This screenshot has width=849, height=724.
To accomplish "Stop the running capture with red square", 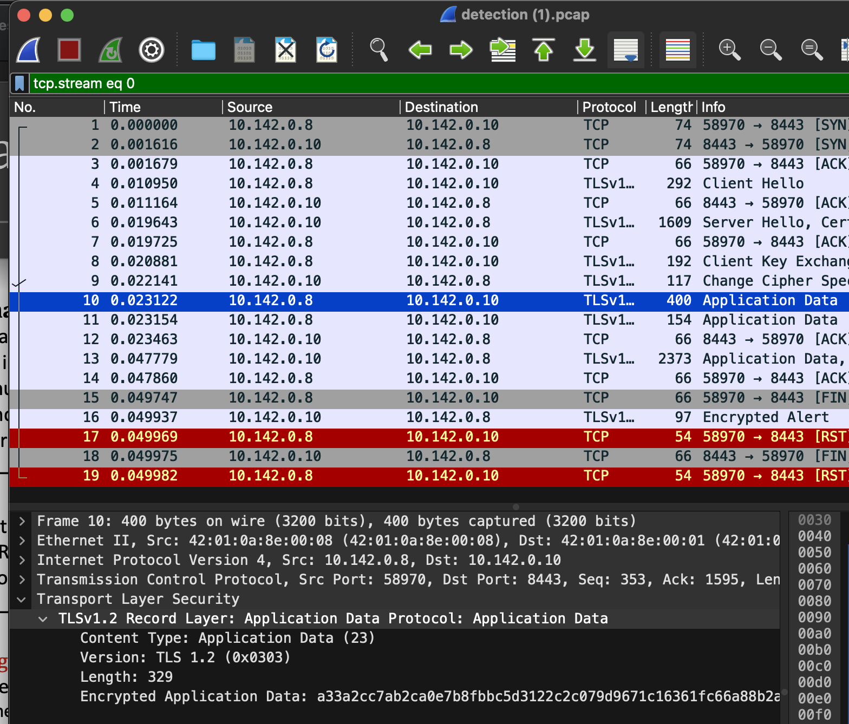I will pos(69,50).
